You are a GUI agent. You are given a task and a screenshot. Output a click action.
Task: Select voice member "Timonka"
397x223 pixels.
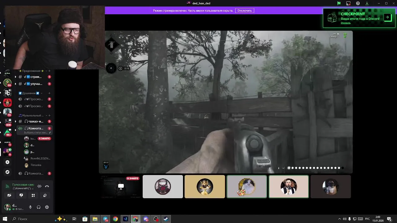38,165
